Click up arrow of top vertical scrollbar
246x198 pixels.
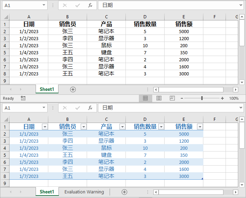click(x=242, y=17)
